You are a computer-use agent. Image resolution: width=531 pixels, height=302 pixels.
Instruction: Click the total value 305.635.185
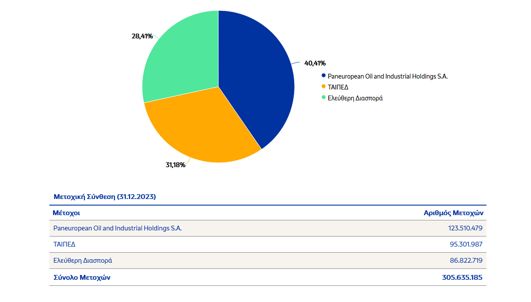[x=462, y=278]
